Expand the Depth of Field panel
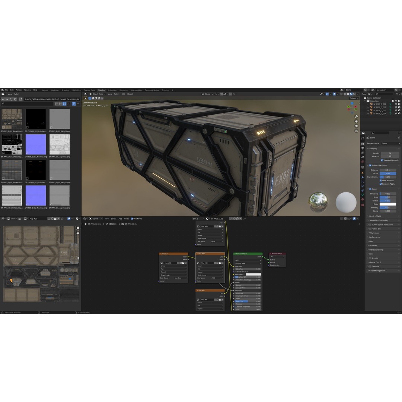 point(383,216)
